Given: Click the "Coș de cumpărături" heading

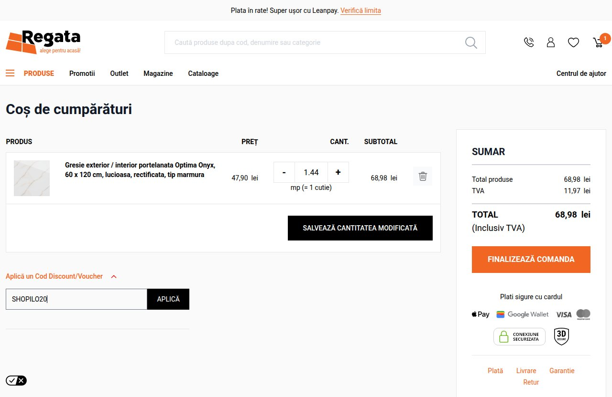Looking at the screenshot, I should click(x=69, y=109).
